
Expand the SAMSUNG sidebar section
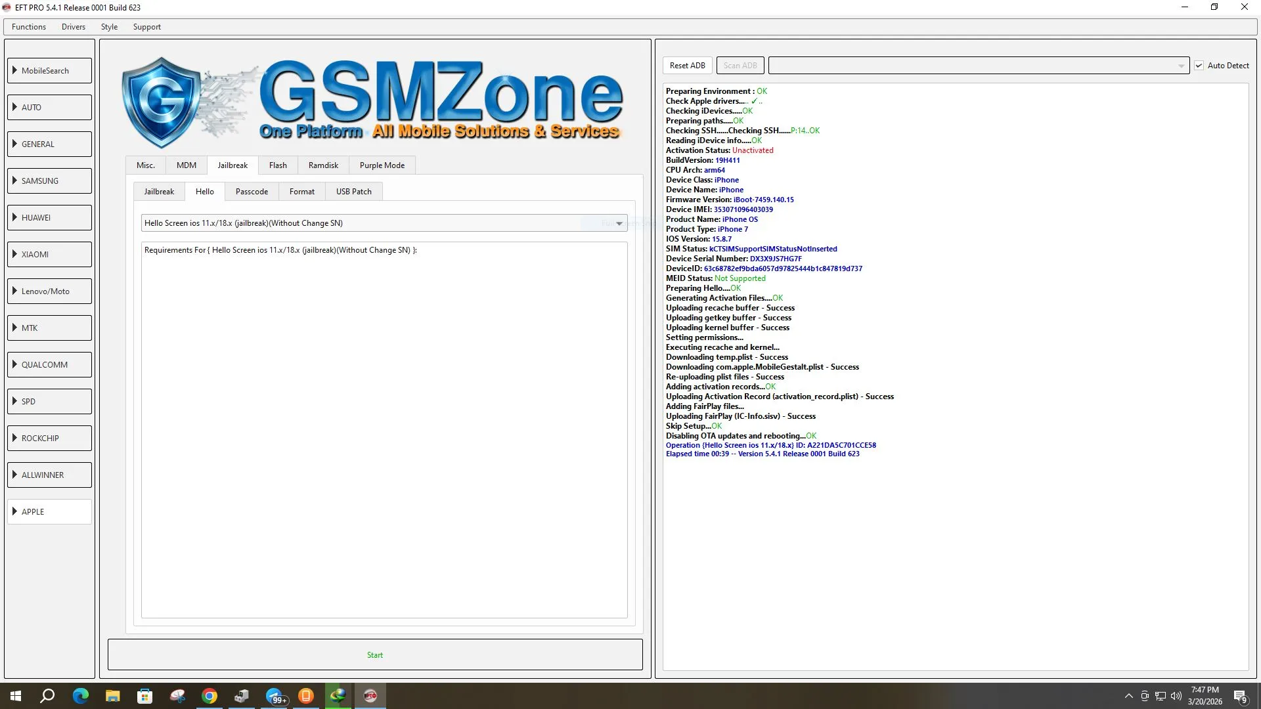pyautogui.click(x=49, y=181)
